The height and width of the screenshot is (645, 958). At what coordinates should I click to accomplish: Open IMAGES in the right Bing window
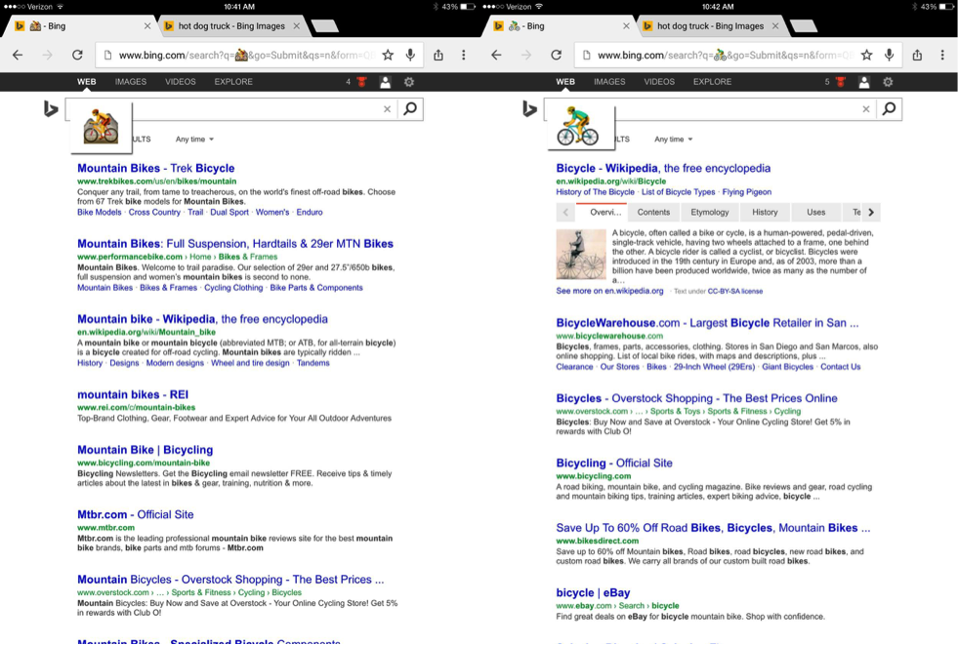(609, 82)
